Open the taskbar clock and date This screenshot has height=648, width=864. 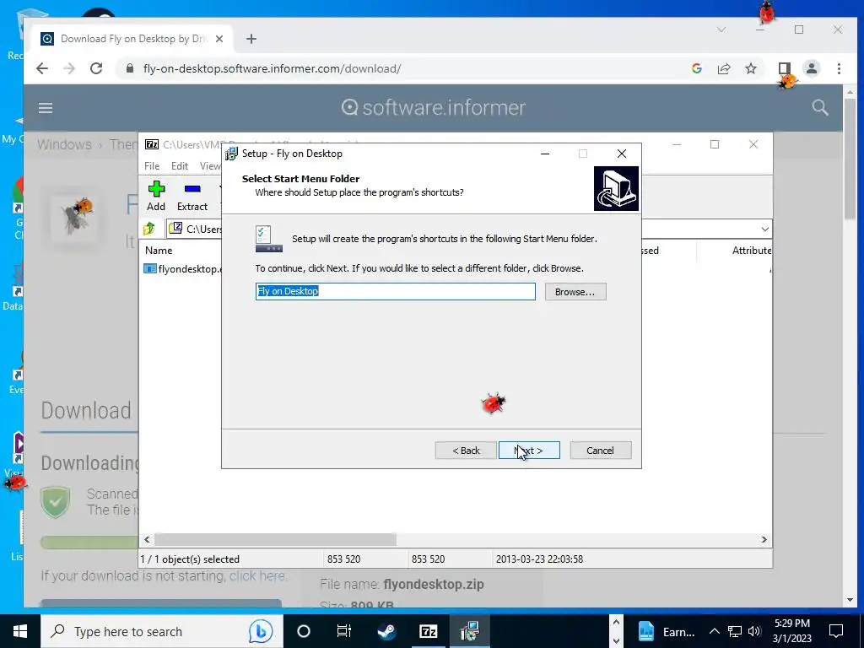pyautogui.click(x=791, y=631)
